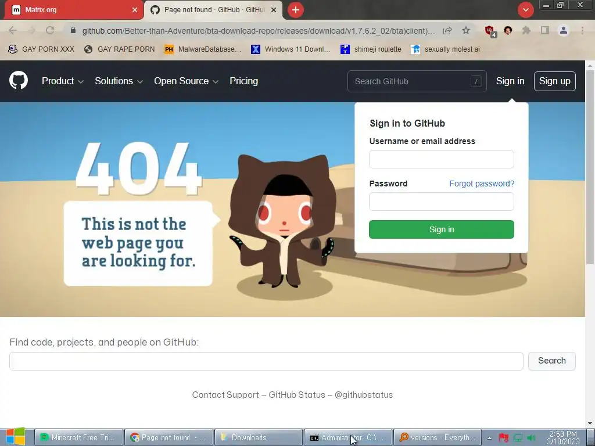The height and width of the screenshot is (446, 595).
Task: Focus the Username or email address field
Action: coord(442,159)
